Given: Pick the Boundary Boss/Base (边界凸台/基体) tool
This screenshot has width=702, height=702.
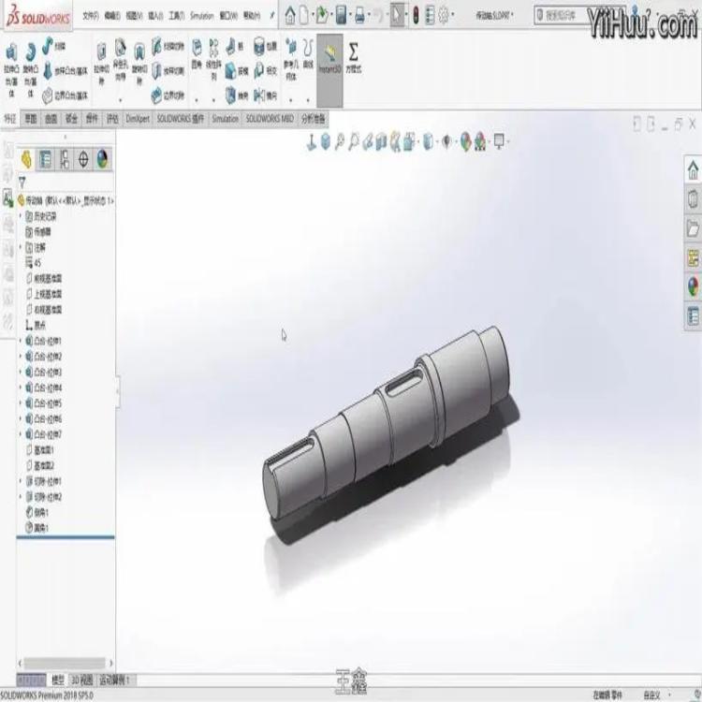Looking at the screenshot, I should 66,95.
